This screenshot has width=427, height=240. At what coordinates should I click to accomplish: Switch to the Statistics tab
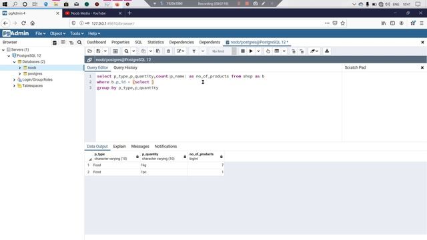(155, 42)
